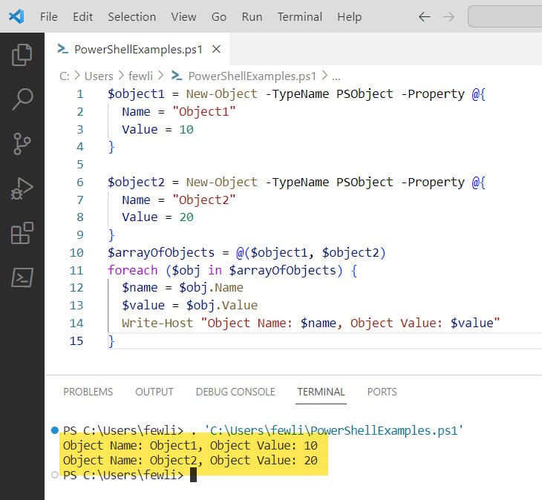Open the Search view in activity bar
This screenshot has height=500, width=542.
[x=22, y=99]
